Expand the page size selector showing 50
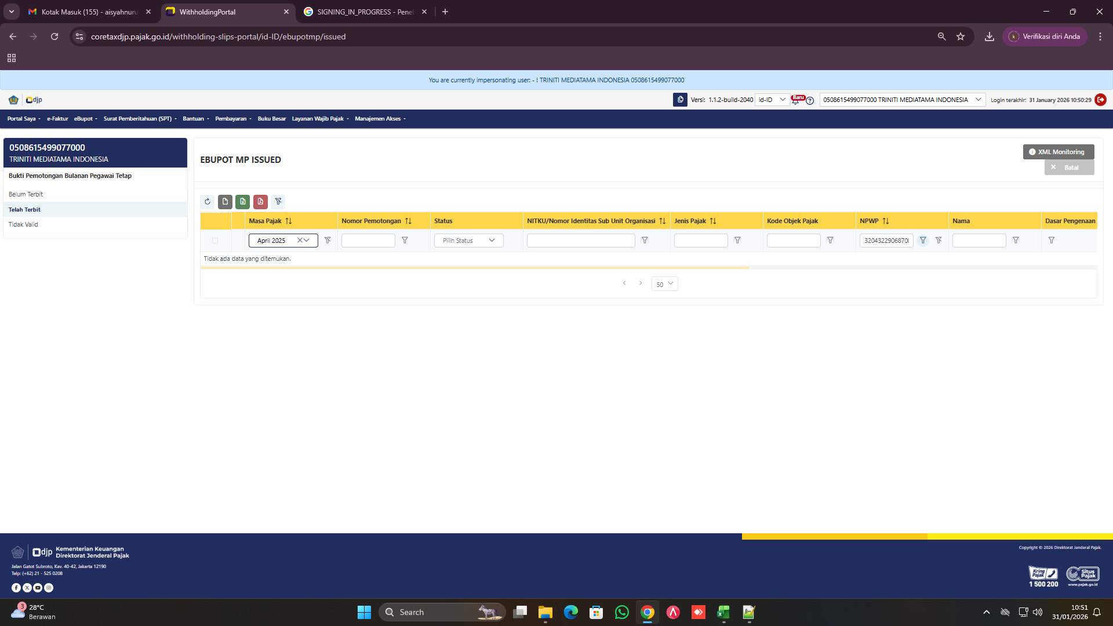1113x626 pixels. (664, 284)
